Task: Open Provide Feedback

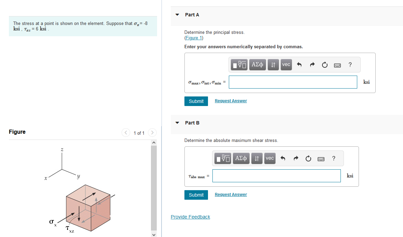Action: tap(190, 217)
